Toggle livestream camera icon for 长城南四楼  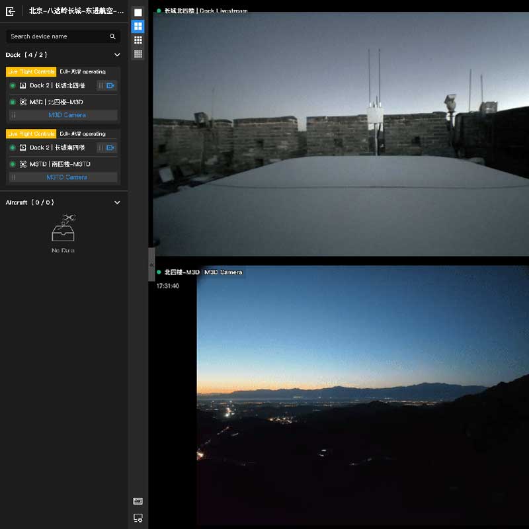[110, 147]
